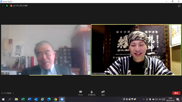
Task: Launch Google Chrome from the taskbar
Action: click(x=55, y=99)
